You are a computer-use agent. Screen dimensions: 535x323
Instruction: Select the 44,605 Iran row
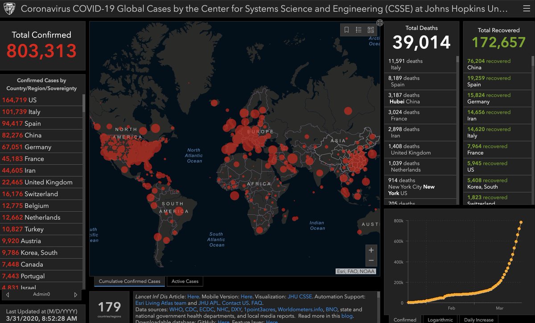(41, 170)
